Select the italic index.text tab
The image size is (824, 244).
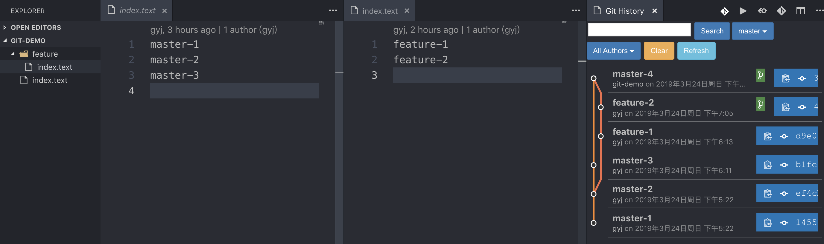pos(137,11)
